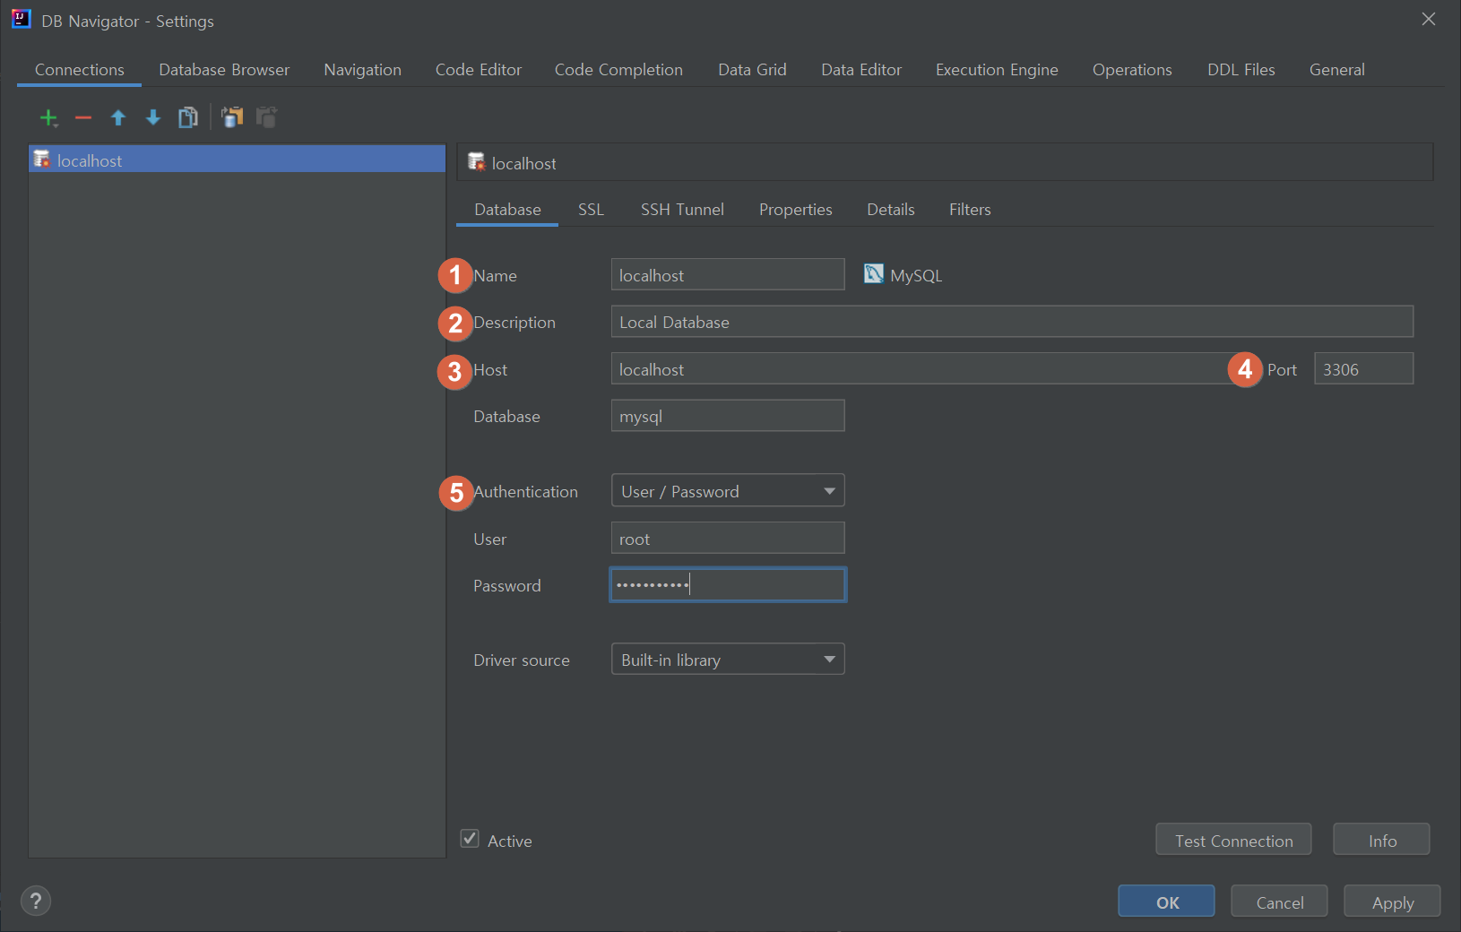1461x932 pixels.
Task: Click the MySQL label next to Name
Action: tap(916, 276)
